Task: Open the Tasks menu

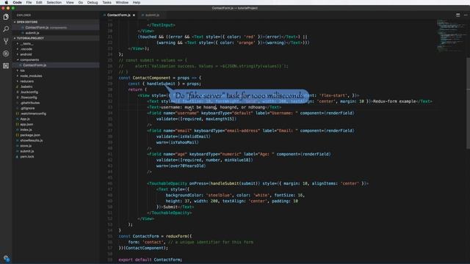Action: [x=106, y=2]
